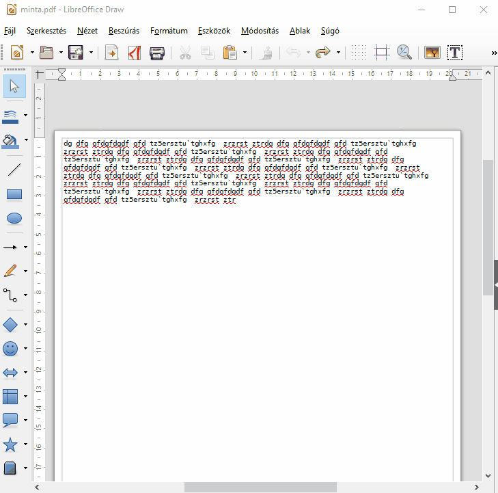Select the smiley Symbol Shapes tool
The width and height of the screenshot is (498, 493).
tap(11, 349)
